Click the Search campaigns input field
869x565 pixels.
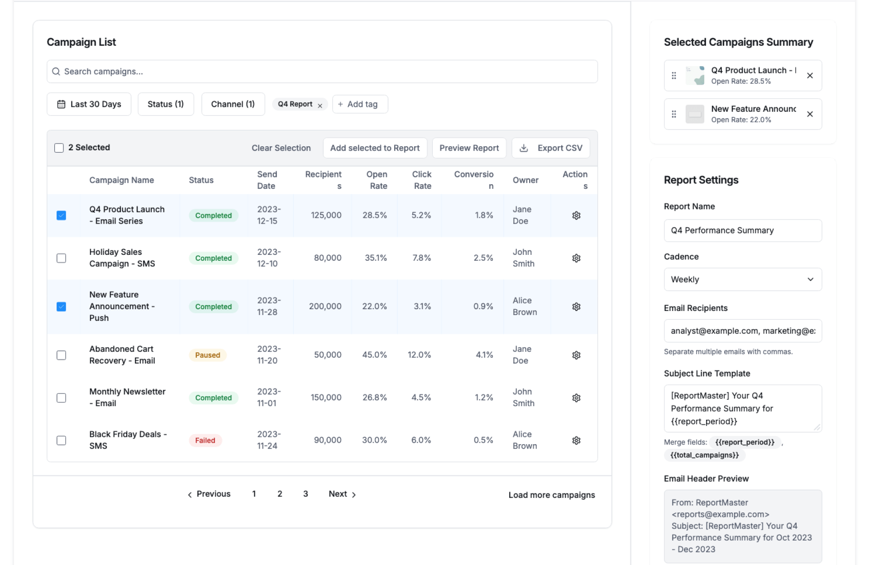[322, 72]
